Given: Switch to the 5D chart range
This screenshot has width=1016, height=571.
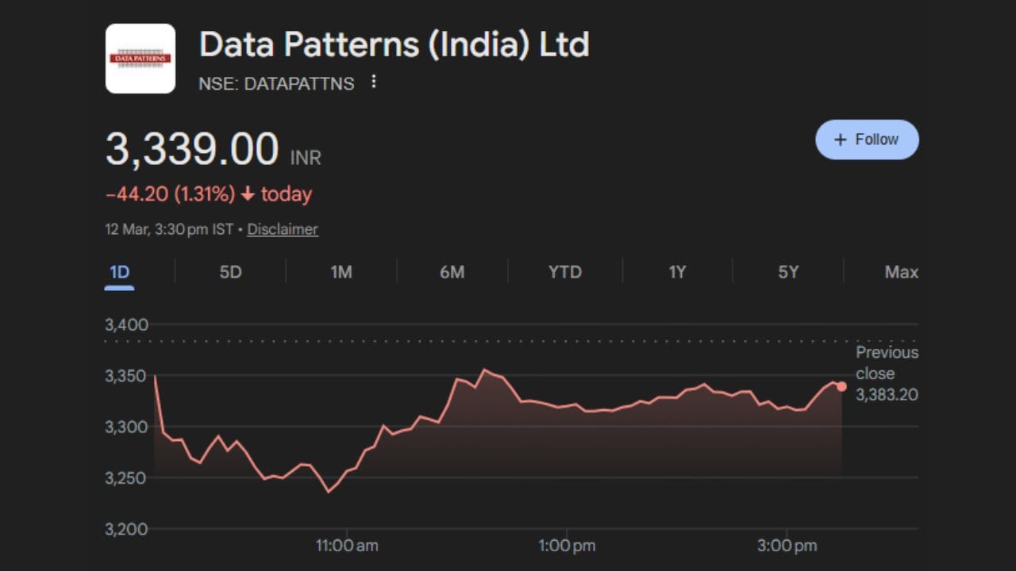Looking at the screenshot, I should (x=230, y=272).
